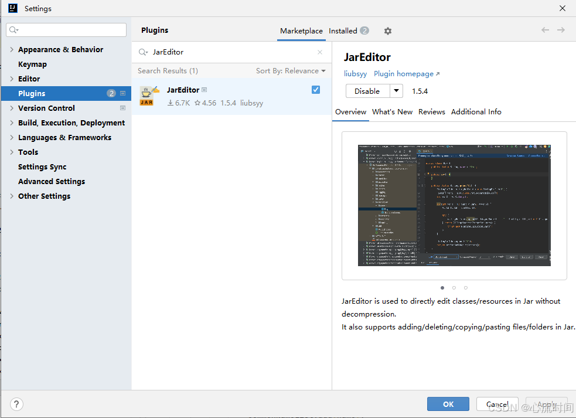Screen dimensions: 576x418
Task: Click the forward navigation arrow
Action: pyautogui.click(x=561, y=30)
